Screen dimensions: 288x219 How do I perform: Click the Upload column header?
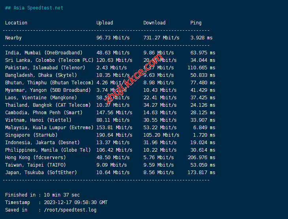click(x=105, y=23)
